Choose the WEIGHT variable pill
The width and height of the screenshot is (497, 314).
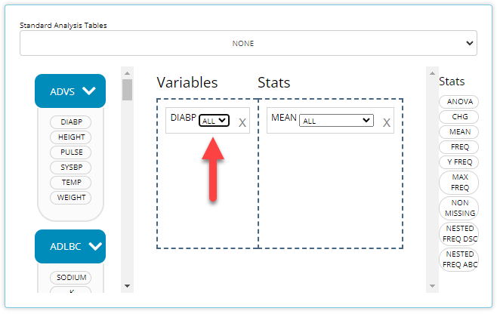pos(71,198)
